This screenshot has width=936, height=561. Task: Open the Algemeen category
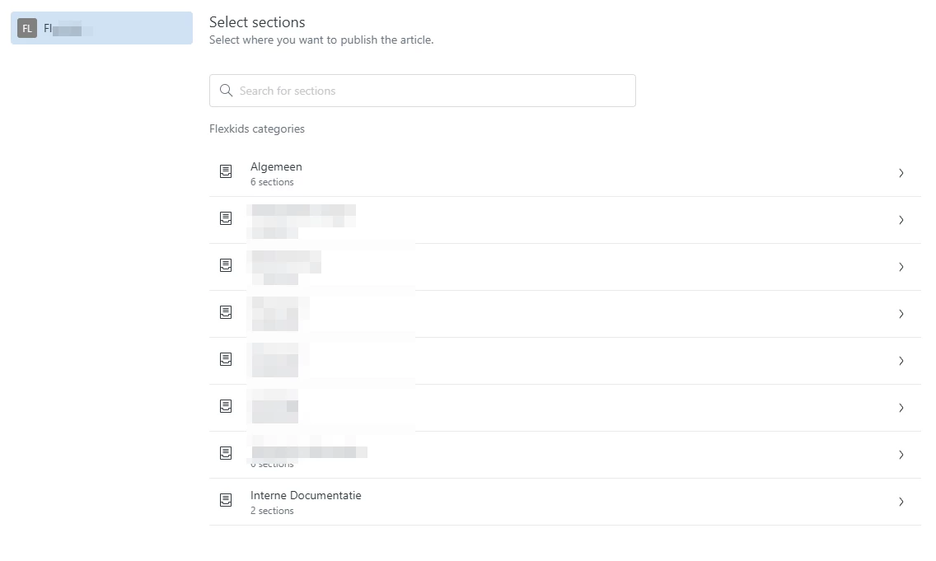pos(564,173)
